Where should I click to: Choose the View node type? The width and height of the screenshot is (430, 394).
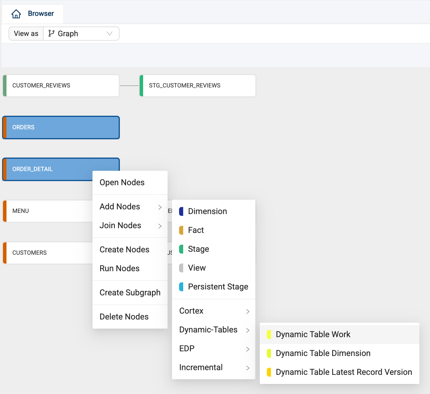(x=197, y=268)
